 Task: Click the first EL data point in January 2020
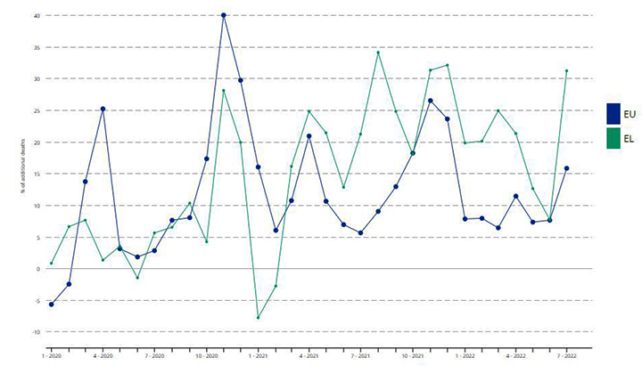52,263
